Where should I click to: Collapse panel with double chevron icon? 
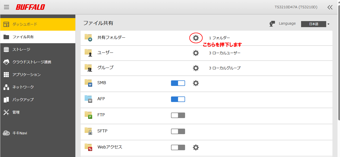(x=330, y=7)
